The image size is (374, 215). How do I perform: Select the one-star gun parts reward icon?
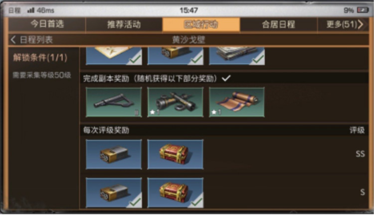[x=176, y=102]
